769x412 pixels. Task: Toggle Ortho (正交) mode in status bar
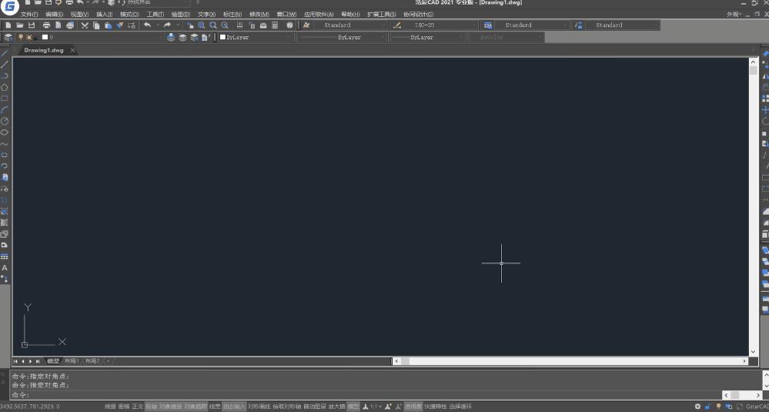[137, 407]
